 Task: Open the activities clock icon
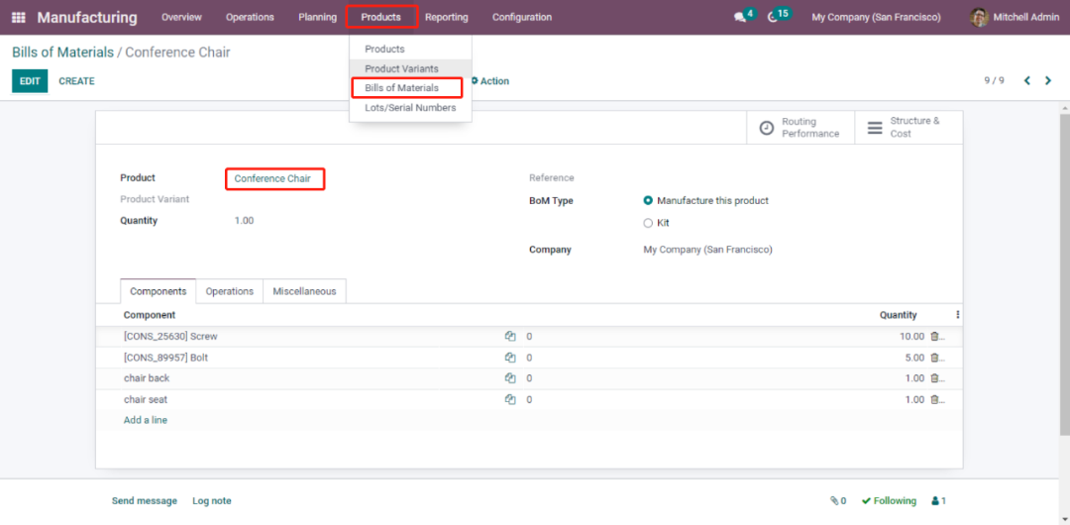[774, 17]
